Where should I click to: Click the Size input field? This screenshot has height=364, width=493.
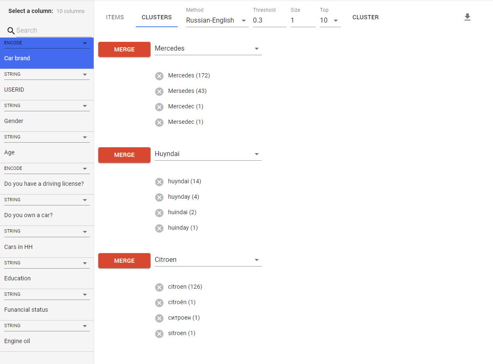tap(302, 21)
